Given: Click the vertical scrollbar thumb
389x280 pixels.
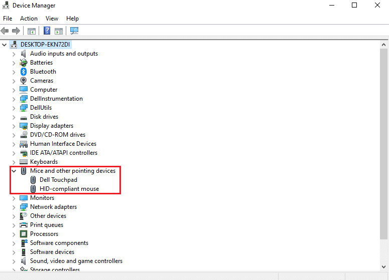Looking at the screenshot, I should [383, 144].
